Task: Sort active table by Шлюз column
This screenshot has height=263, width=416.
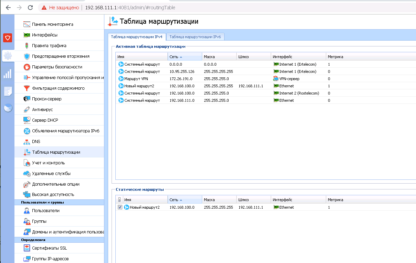Action: pos(254,57)
